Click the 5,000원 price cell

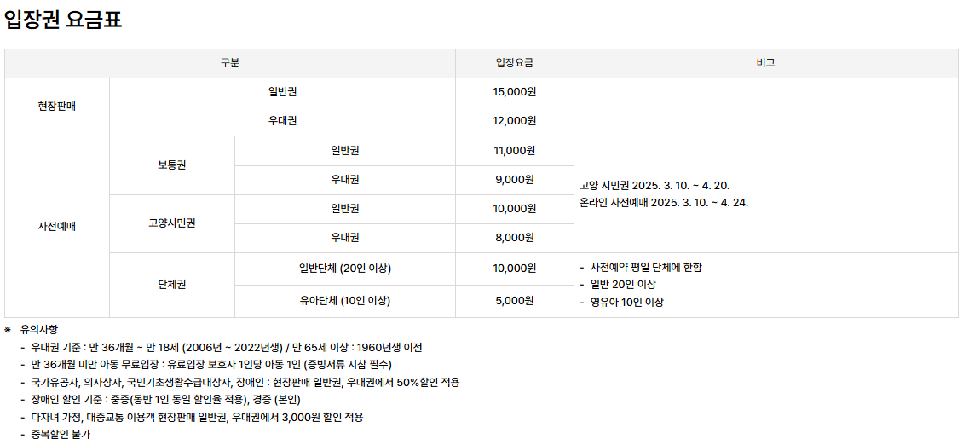[515, 301]
